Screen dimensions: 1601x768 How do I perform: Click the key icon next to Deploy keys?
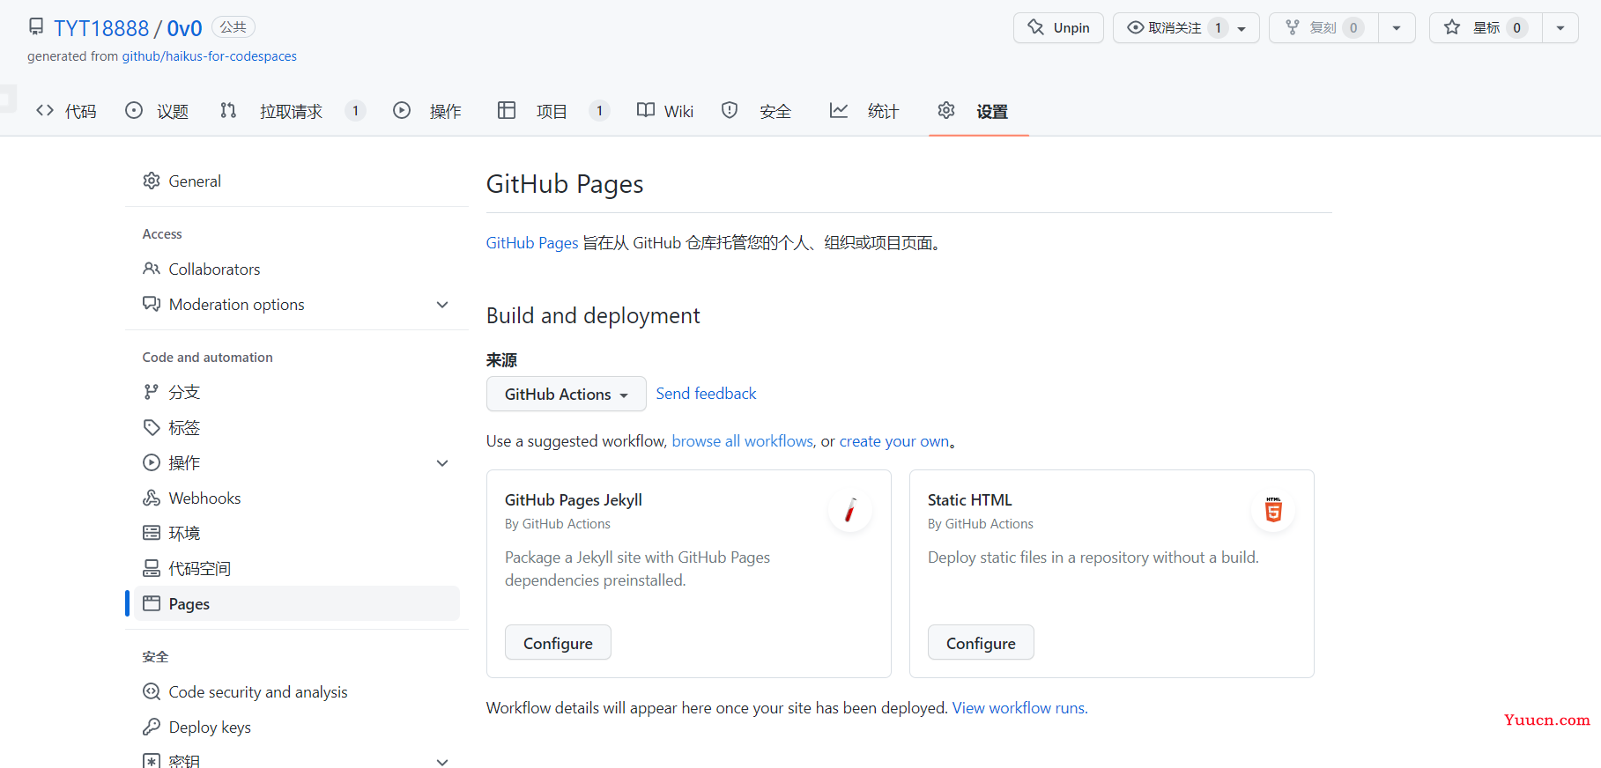pos(152,727)
